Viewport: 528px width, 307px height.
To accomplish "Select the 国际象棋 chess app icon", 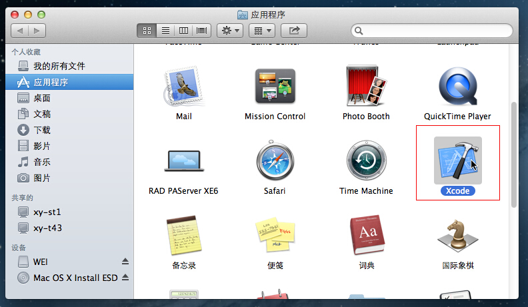I will click(x=457, y=235).
